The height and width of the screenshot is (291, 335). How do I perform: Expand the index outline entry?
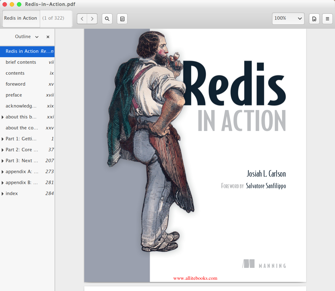coord(3,194)
